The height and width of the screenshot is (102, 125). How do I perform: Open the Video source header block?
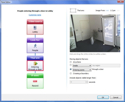coord(35,22)
